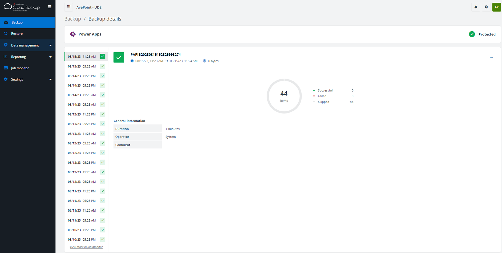
Task: Click the 44 items progress ring
Action: point(284,96)
